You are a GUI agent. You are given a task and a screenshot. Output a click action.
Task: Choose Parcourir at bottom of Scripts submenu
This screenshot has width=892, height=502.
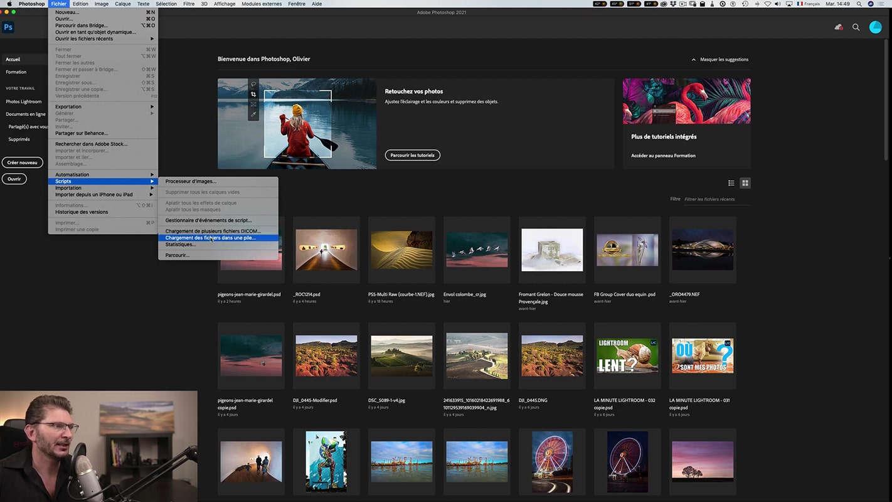tap(218, 255)
